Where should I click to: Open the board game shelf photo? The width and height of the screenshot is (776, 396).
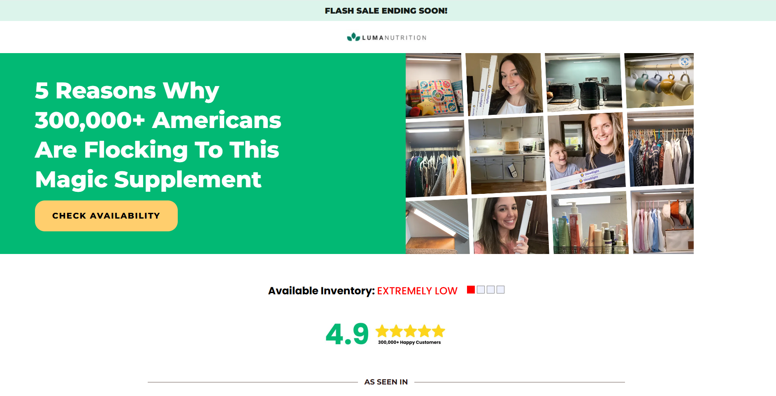434,85
